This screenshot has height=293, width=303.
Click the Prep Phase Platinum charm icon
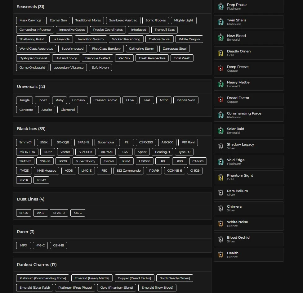pyautogui.click(x=221, y=7)
